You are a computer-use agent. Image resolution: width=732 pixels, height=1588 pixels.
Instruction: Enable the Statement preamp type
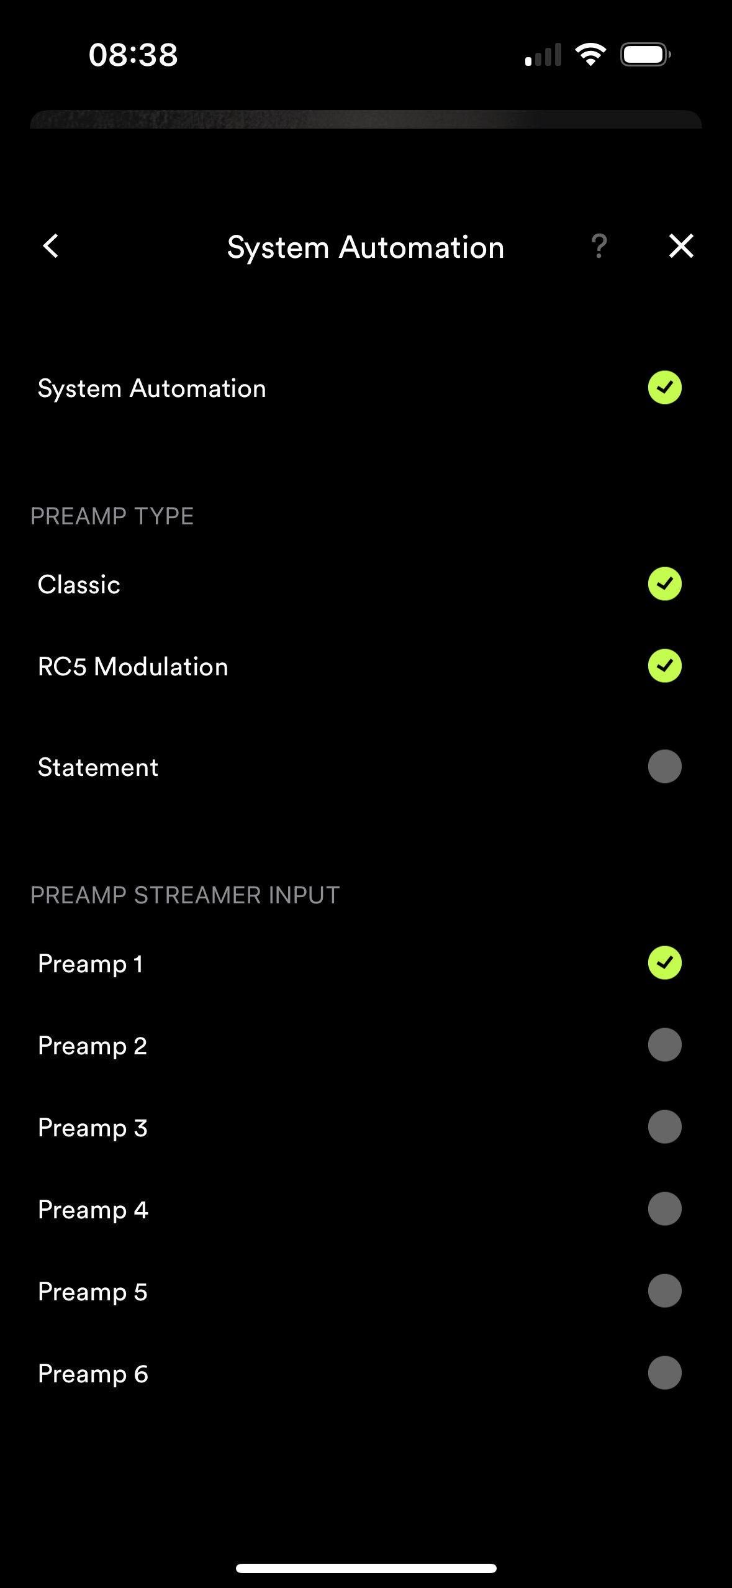coord(664,767)
